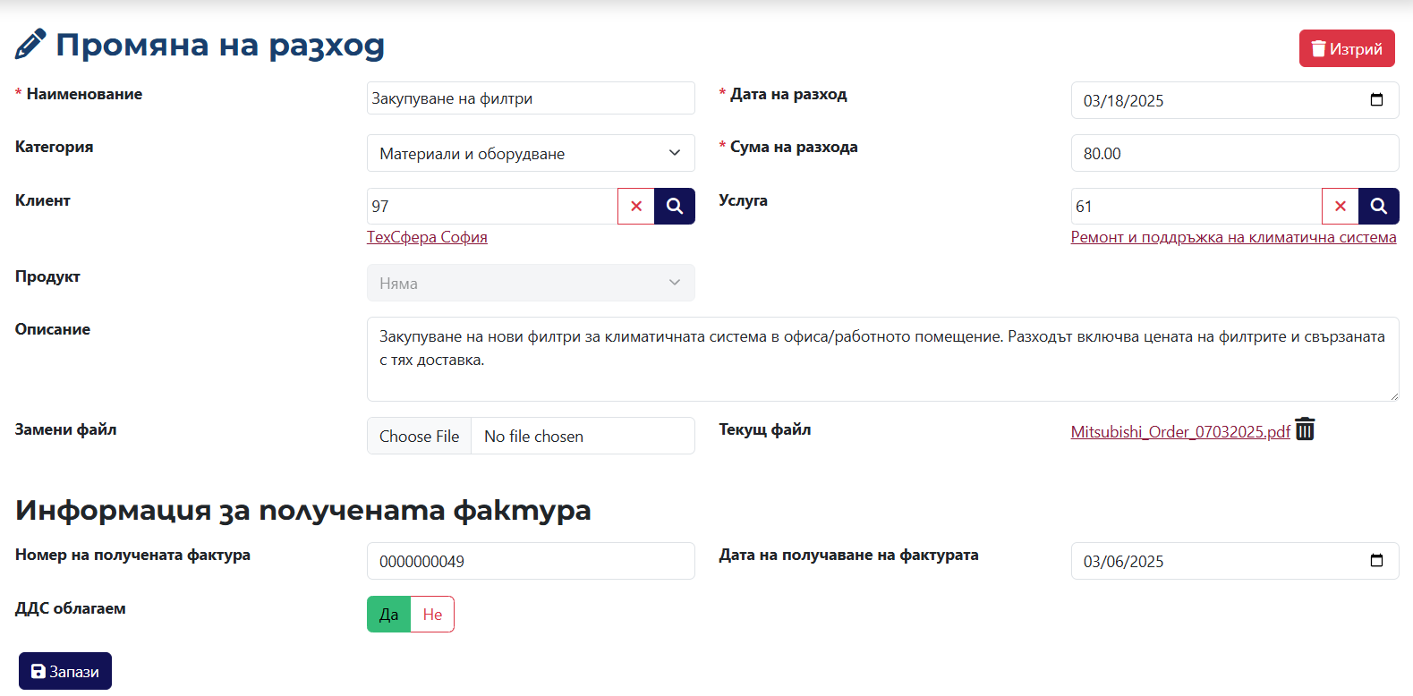Image resolution: width=1413 pixels, height=696 pixels.
Task: Open calendar picker for Дата на разход
Action: coord(1377,100)
